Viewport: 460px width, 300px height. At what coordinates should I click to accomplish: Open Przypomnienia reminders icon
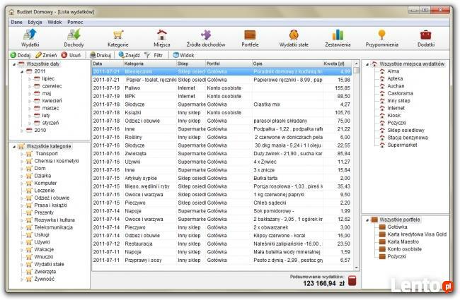tap(381, 37)
